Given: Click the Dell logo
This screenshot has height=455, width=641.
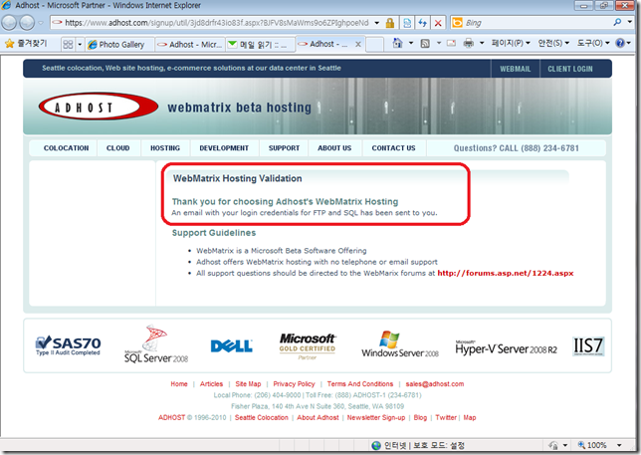Looking at the screenshot, I should coord(231,345).
